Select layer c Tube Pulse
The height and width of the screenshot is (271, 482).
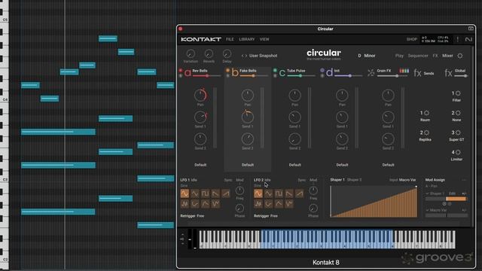[x=296, y=71]
